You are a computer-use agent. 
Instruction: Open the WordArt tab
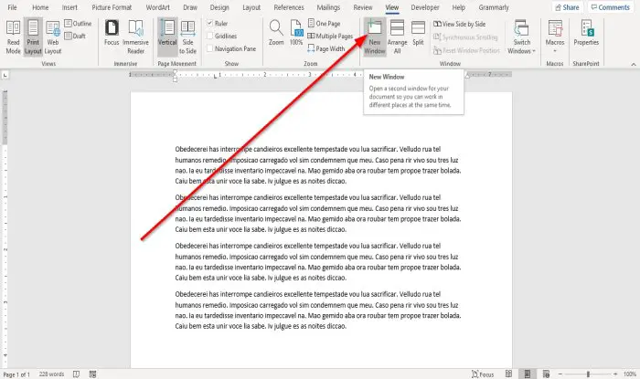click(x=157, y=7)
